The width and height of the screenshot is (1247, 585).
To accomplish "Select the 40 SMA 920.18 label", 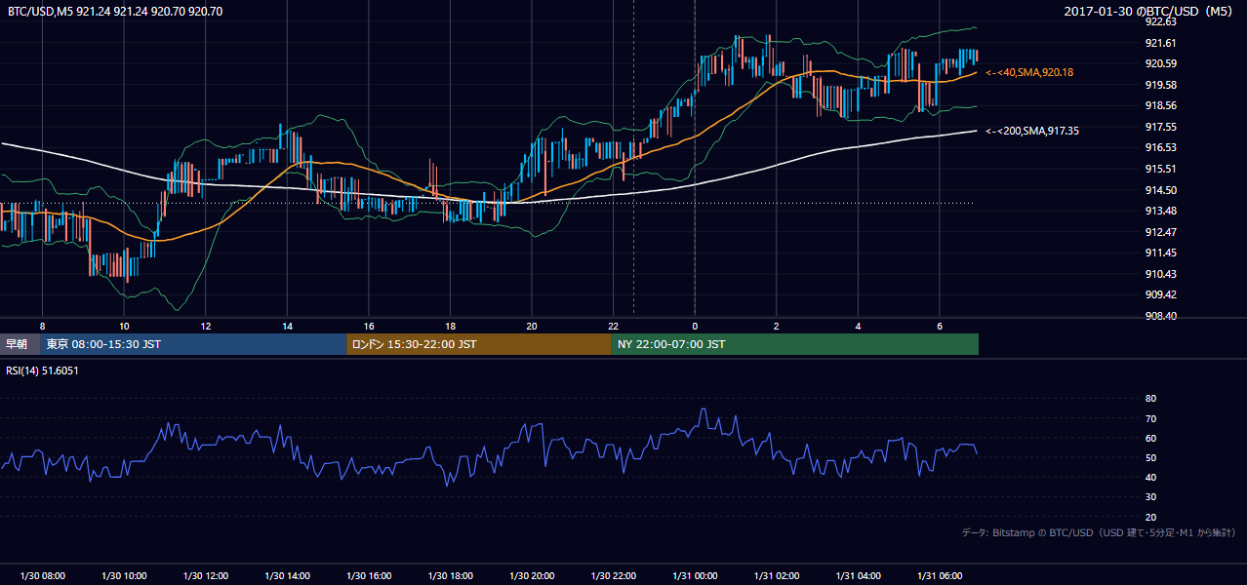I will point(1029,72).
